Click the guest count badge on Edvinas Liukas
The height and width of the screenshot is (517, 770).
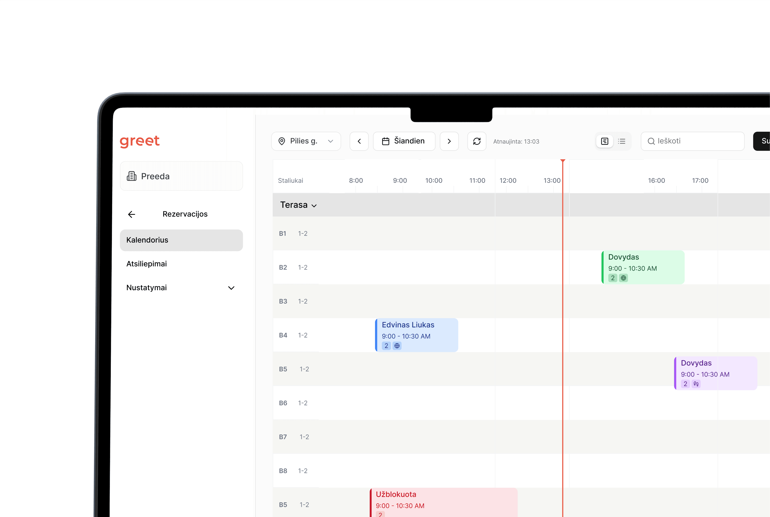click(x=387, y=346)
